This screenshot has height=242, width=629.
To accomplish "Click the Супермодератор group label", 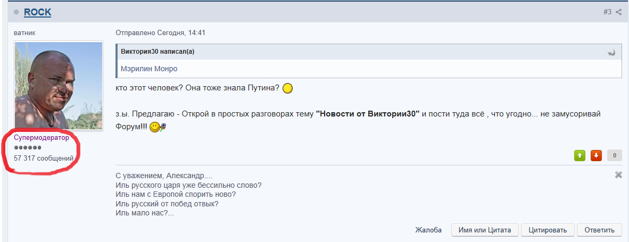I will [42, 138].
